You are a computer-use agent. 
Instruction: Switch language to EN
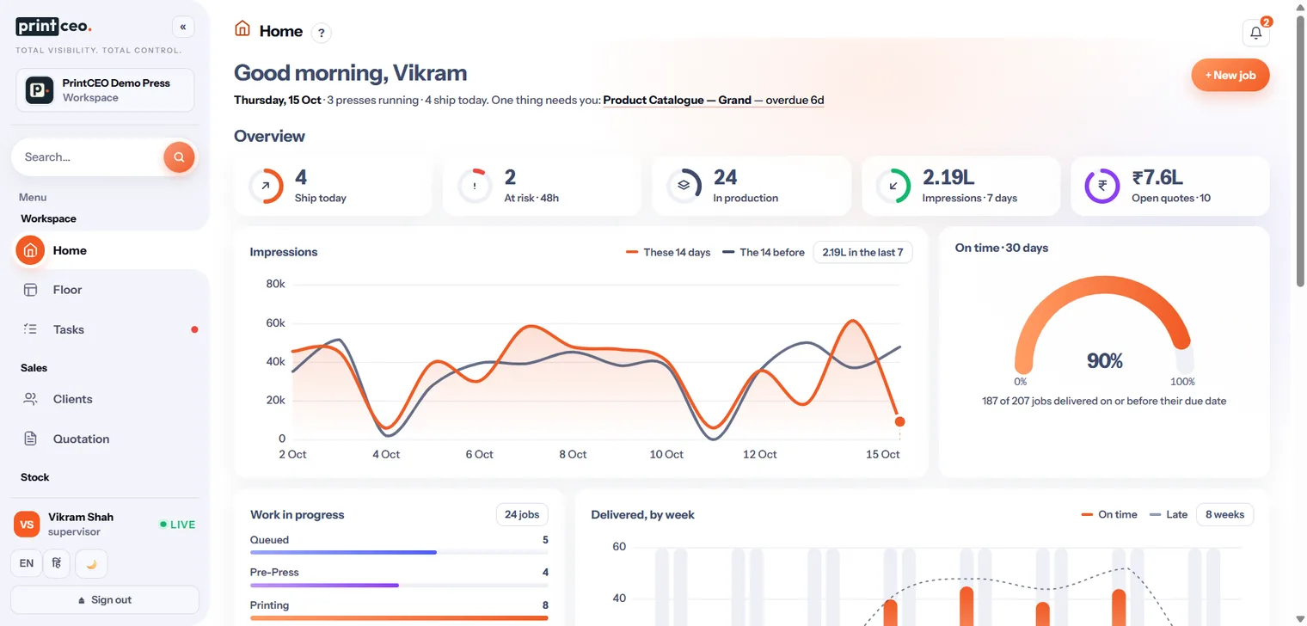tap(27, 563)
